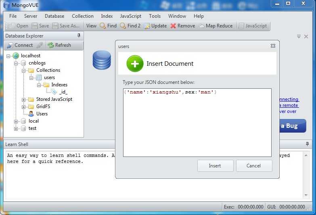Viewport: 316px width, 215px height.
Task: Click the Users person icon in tree
Action: click(31, 114)
